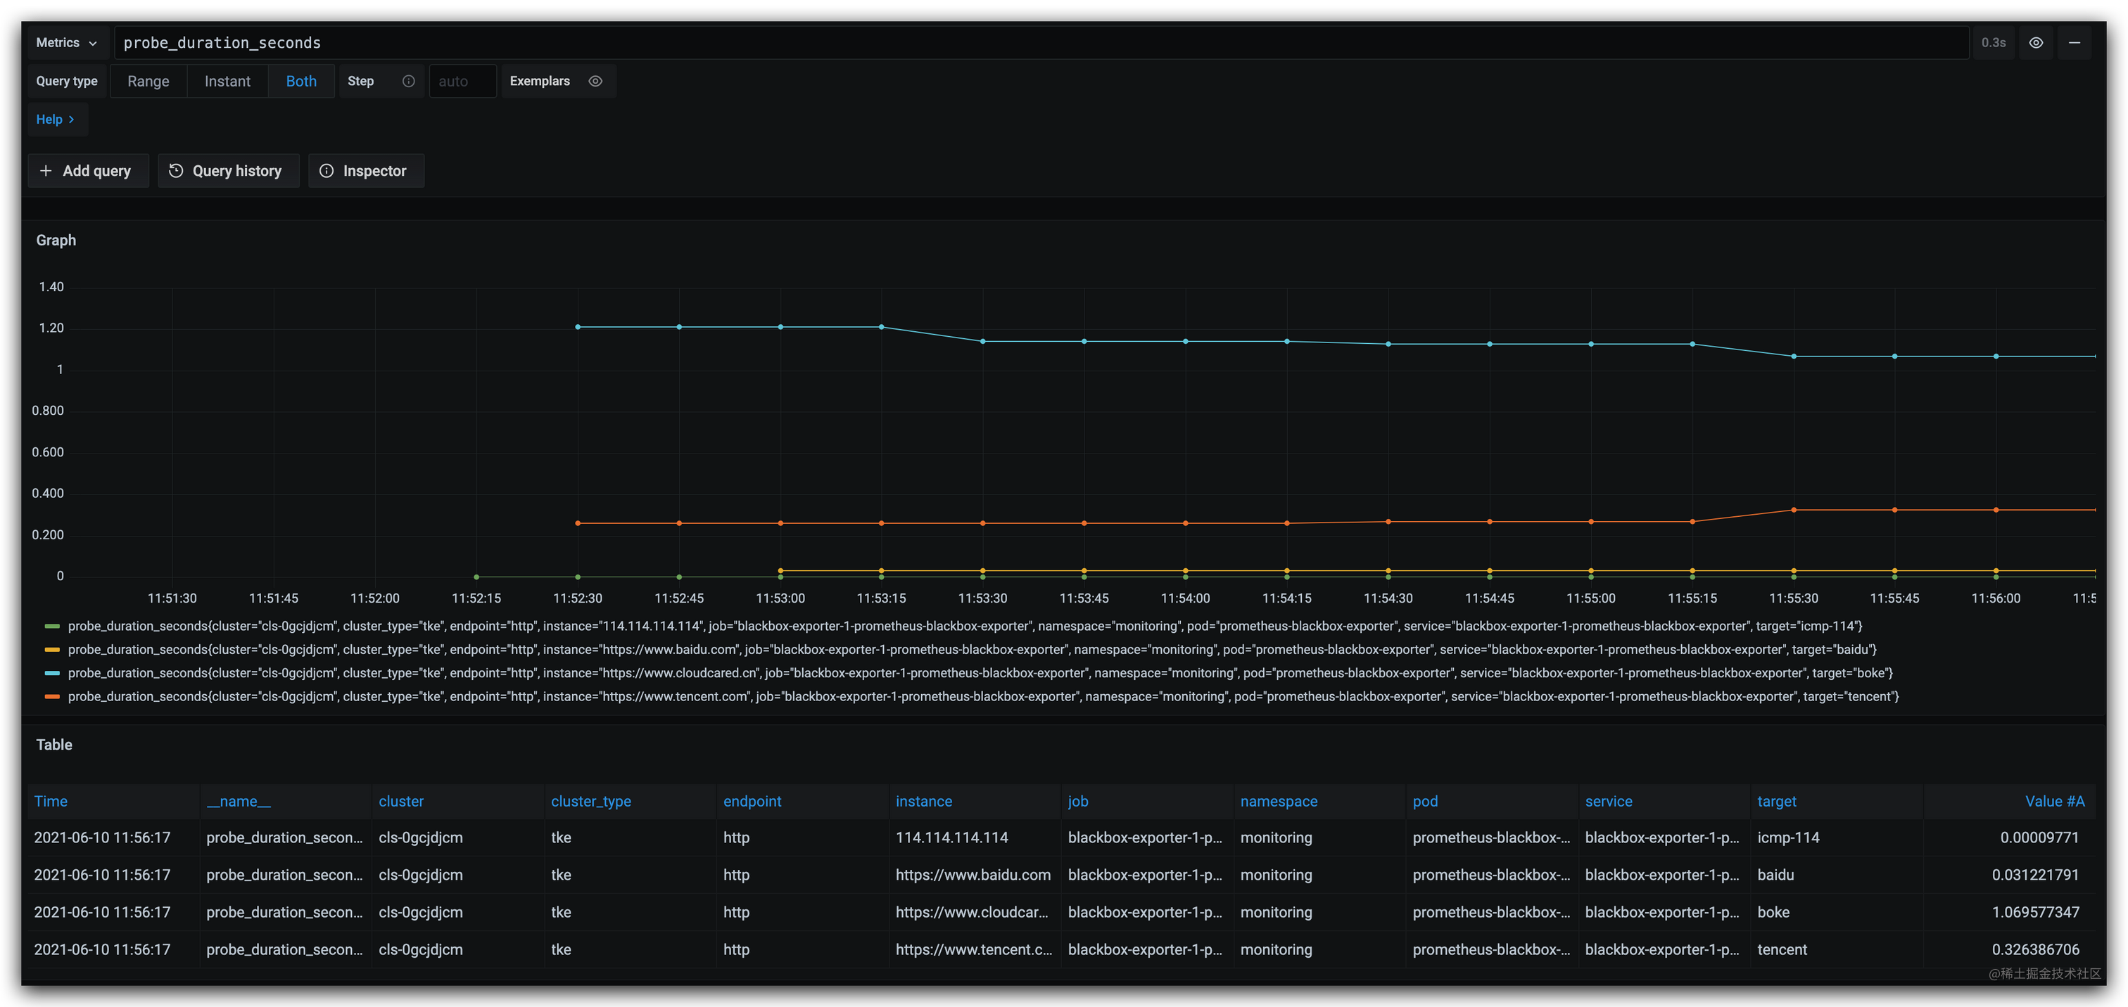Select the Instant query type
Screen dimensions: 2128x1007
coord(227,81)
